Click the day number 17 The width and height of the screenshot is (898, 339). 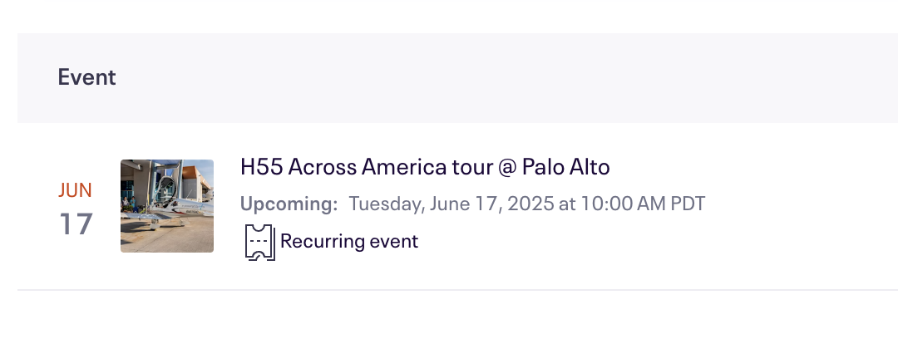(x=76, y=224)
